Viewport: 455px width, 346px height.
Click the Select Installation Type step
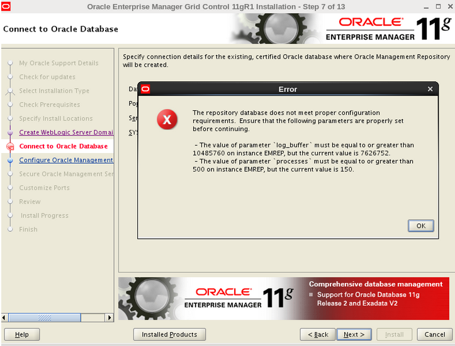point(54,91)
